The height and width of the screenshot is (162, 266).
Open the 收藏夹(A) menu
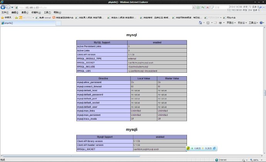[36, 13]
